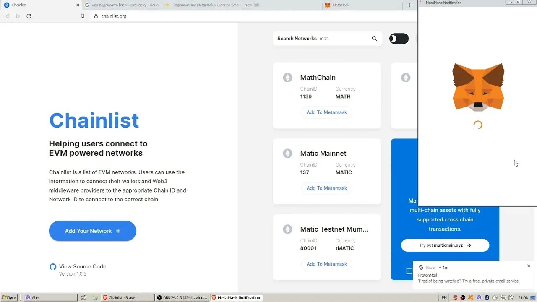The width and height of the screenshot is (537, 302).
Task: Click the Matic Mainnet network title
Action: (x=323, y=154)
